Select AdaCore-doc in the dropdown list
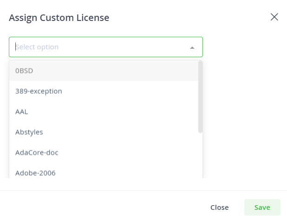 click(104, 153)
